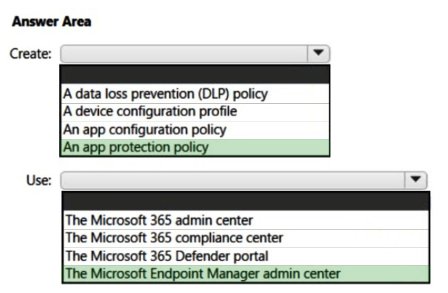Click the empty Use combo box field

click(x=233, y=180)
